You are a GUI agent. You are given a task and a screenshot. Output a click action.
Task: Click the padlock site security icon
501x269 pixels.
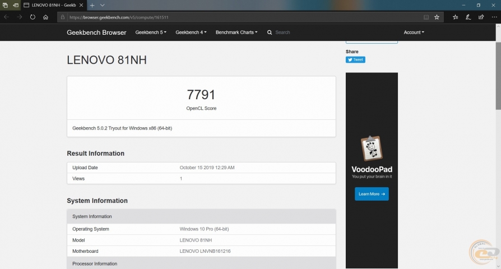coord(63,17)
